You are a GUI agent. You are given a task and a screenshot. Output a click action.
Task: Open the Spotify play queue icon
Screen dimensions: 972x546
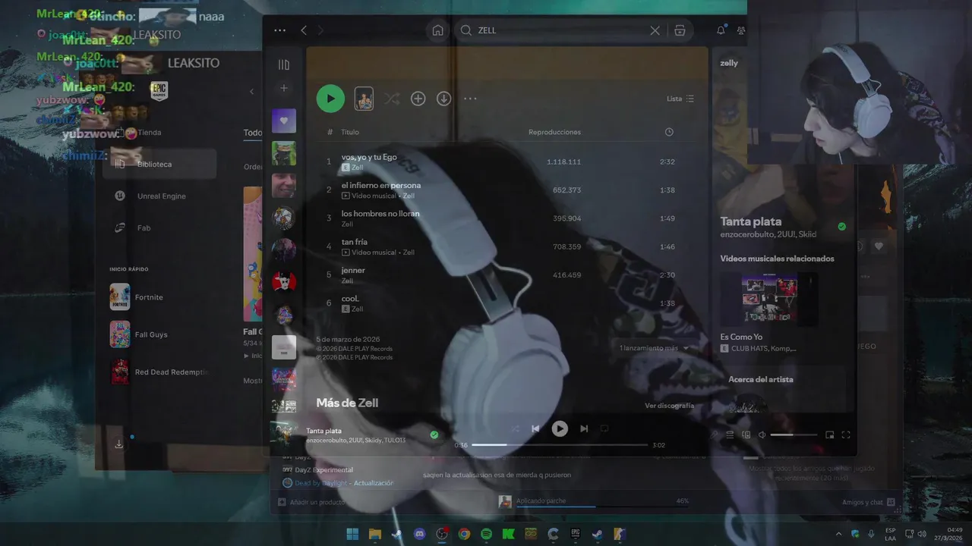730,435
